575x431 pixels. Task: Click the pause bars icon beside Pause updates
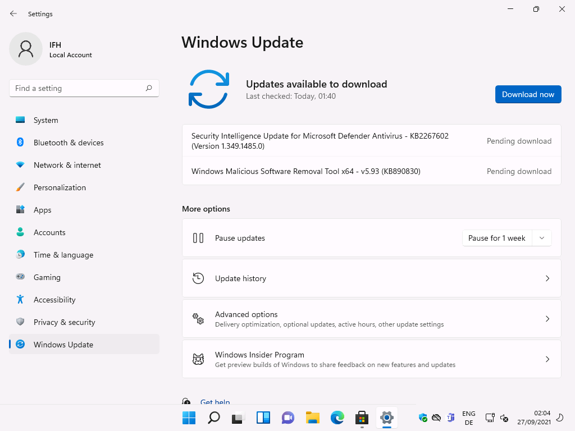click(198, 238)
